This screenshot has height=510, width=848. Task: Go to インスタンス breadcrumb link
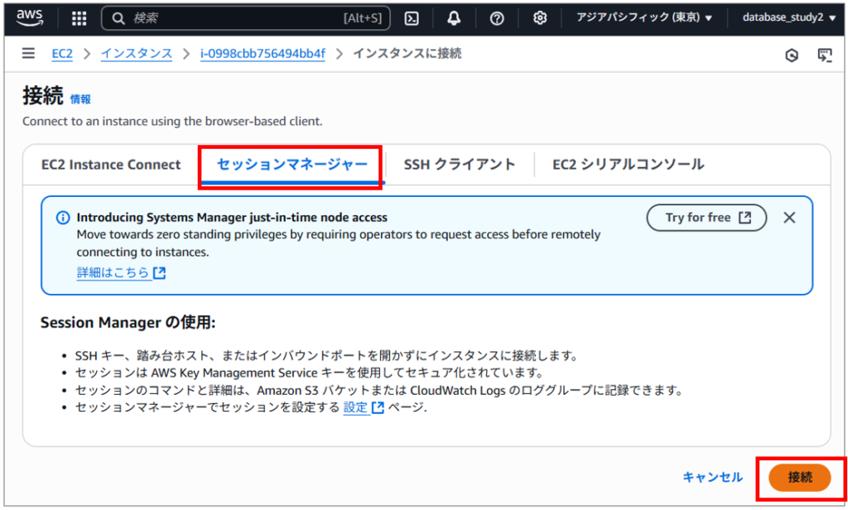pyautogui.click(x=137, y=54)
